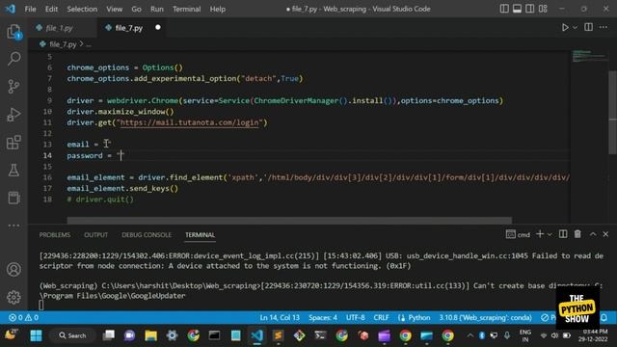The width and height of the screenshot is (617, 347).
Task: Open the Help menu
Action: click(x=218, y=9)
